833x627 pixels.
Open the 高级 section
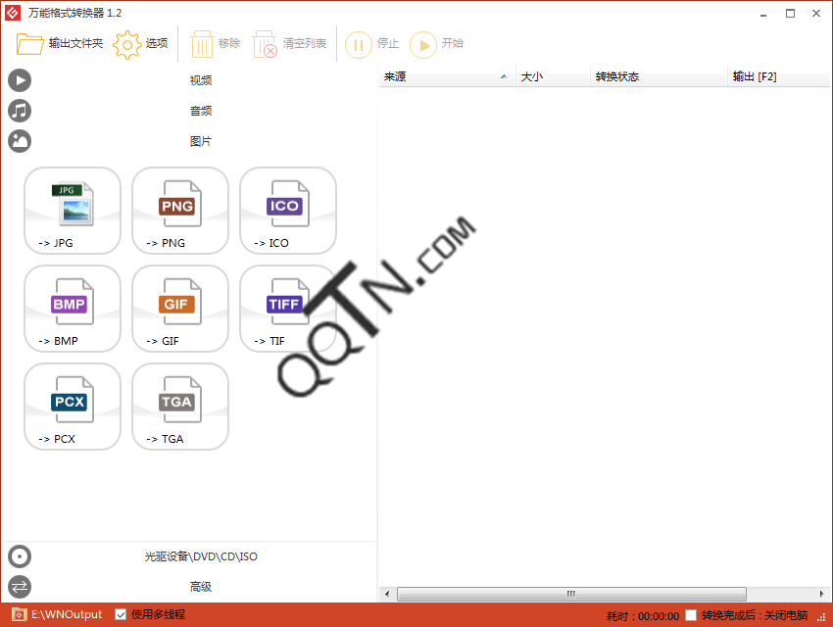click(x=200, y=587)
